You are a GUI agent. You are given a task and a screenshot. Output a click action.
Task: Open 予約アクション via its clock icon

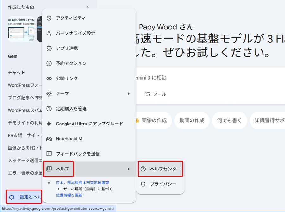point(49,63)
